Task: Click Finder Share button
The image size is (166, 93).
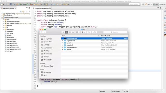Action: [x=89, y=32]
